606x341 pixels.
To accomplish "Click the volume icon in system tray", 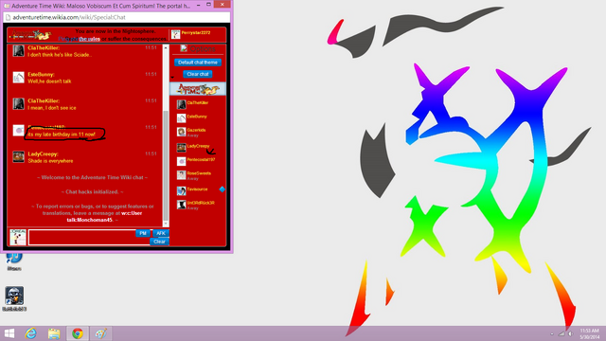I will (571, 333).
